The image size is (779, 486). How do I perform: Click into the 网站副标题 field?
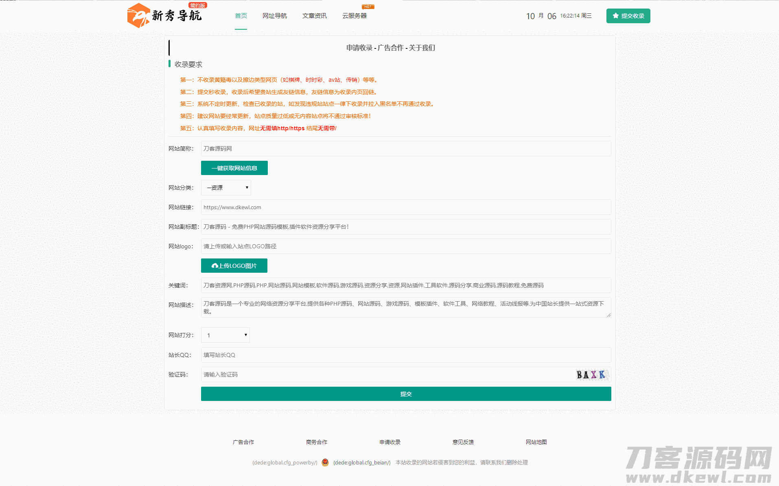click(406, 227)
